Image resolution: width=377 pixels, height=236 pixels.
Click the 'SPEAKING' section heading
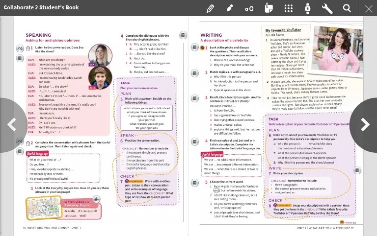tap(38, 35)
